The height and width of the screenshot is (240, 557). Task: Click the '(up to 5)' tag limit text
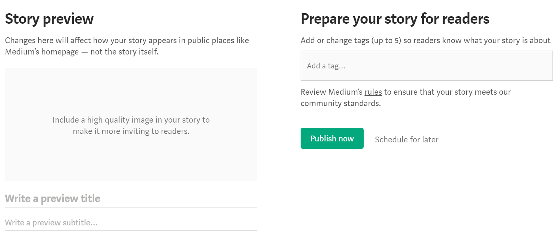click(x=386, y=41)
